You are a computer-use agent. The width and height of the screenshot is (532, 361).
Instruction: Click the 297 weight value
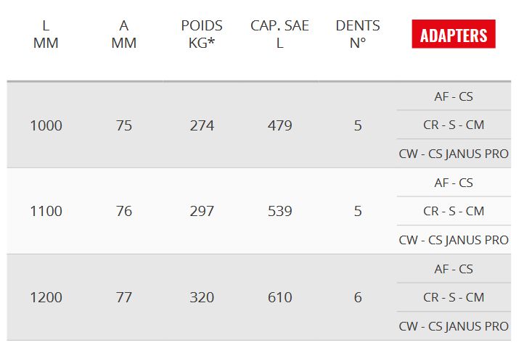(202, 211)
